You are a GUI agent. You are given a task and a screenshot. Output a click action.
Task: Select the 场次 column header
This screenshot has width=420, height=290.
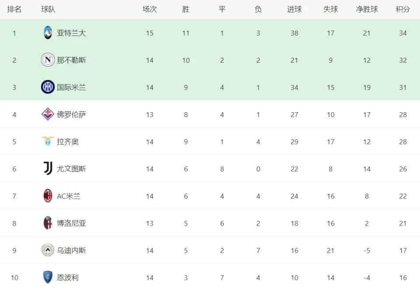[x=150, y=9]
